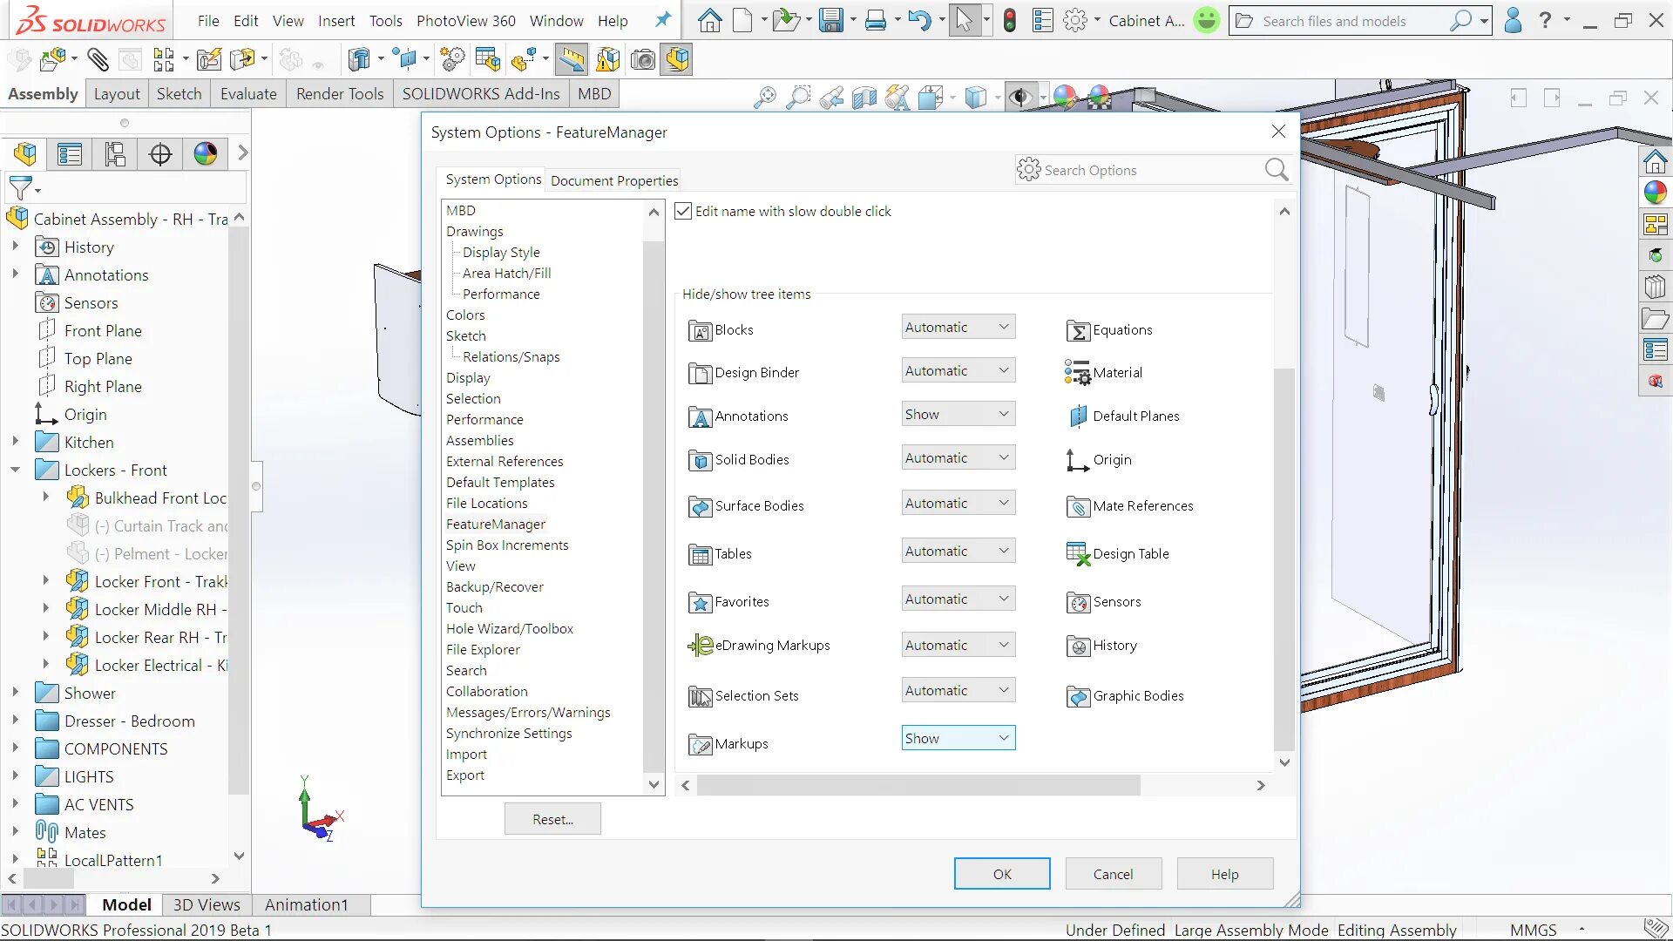Open the PropertyManager tab icon
Screen dimensions: 1673x941
click(x=70, y=154)
